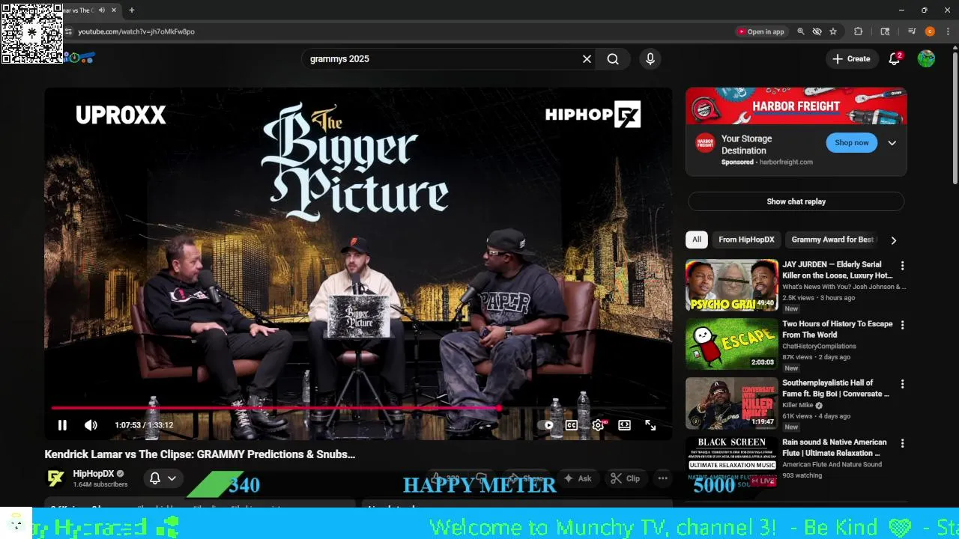This screenshot has width=959, height=539.
Task: Click the address bar URL
Action: tap(136, 31)
